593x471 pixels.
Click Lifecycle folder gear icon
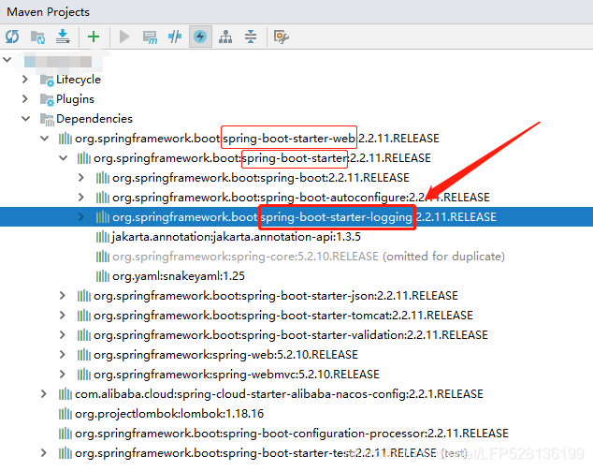[x=48, y=81]
